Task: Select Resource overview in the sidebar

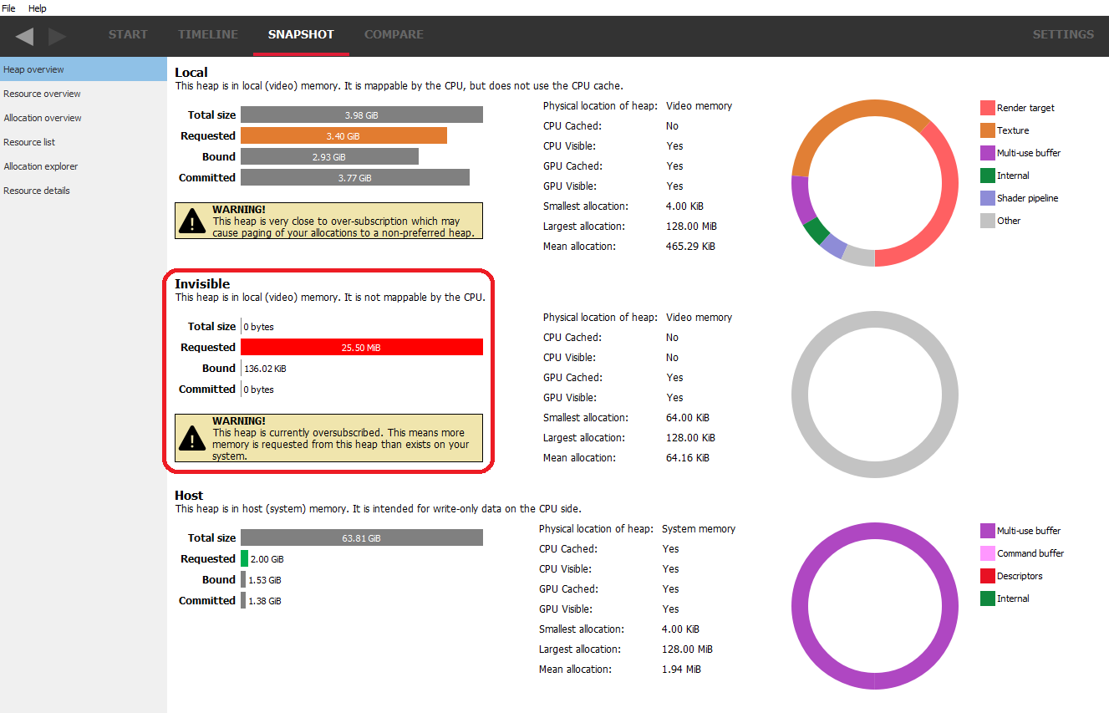Action: (x=42, y=94)
